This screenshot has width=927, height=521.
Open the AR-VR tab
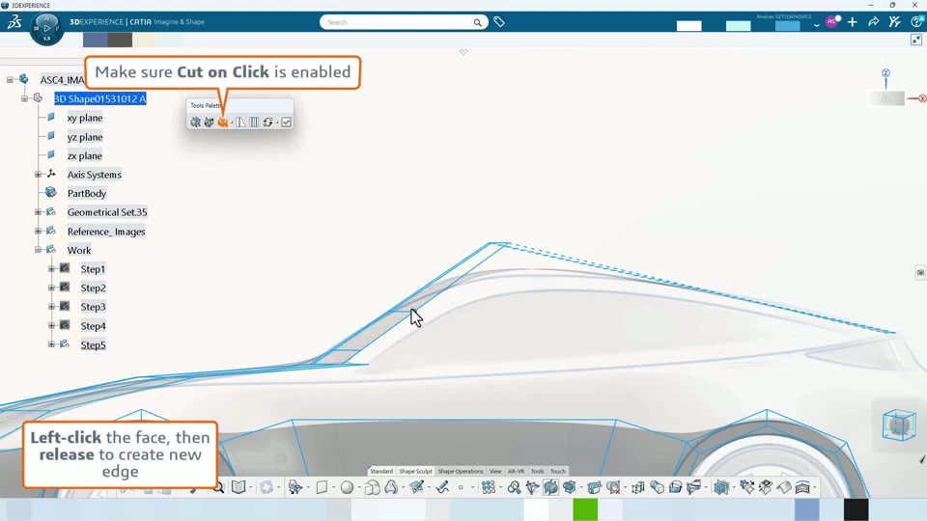click(516, 472)
